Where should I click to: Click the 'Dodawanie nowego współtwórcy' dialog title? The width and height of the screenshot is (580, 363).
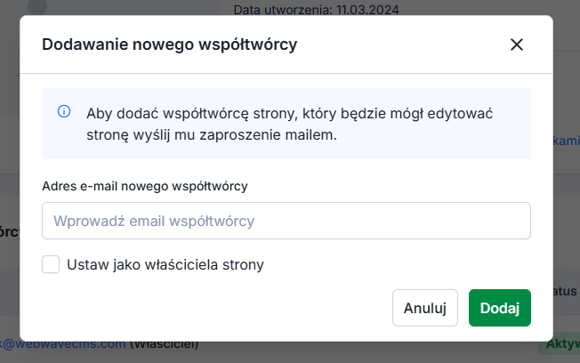point(169,44)
